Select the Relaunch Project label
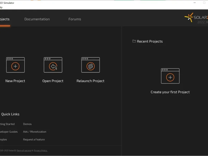Image resolution: width=208 pixels, height=156 pixels. pyautogui.click(x=90, y=81)
